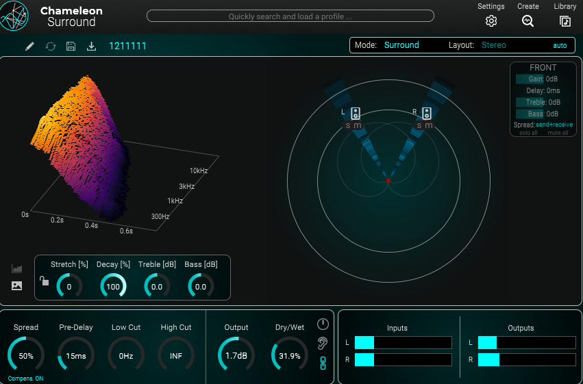The width and height of the screenshot is (583, 384).
Task: Click the Settings label
Action: point(491,6)
